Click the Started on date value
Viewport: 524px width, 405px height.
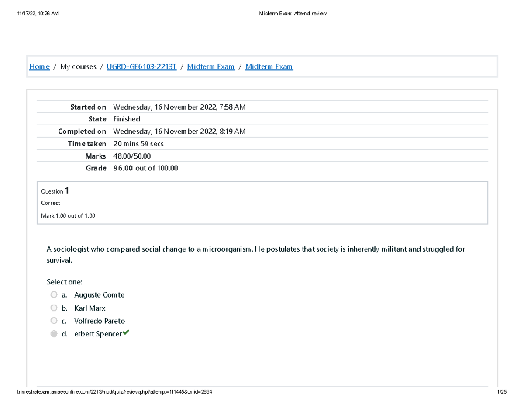[179, 107]
